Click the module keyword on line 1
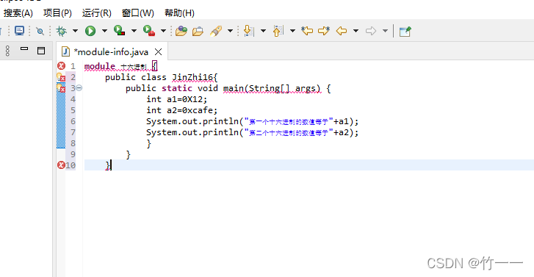The width and height of the screenshot is (534, 277). (100, 66)
